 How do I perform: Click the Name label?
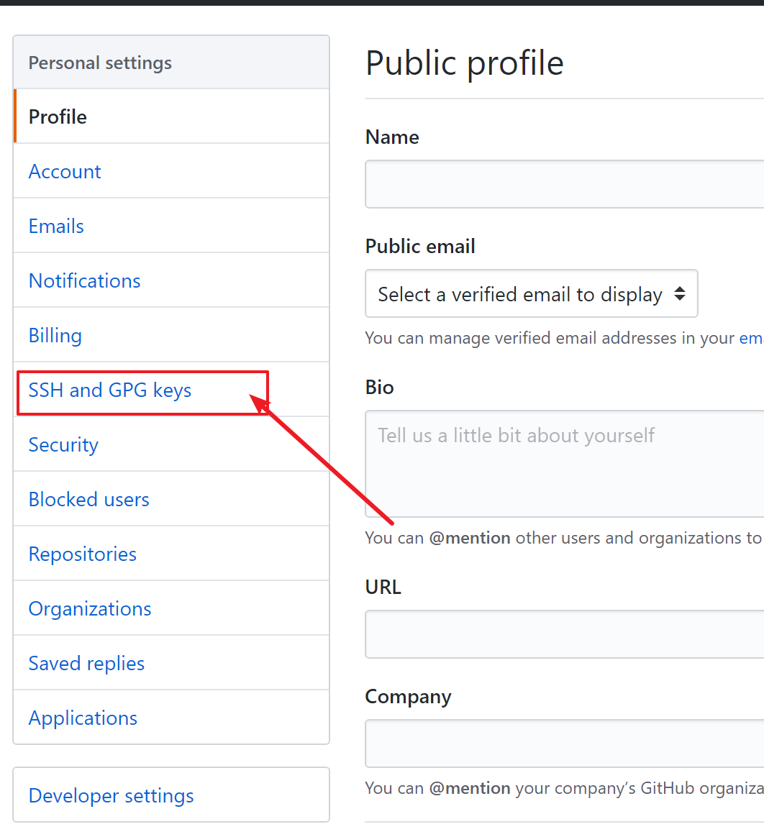[392, 137]
